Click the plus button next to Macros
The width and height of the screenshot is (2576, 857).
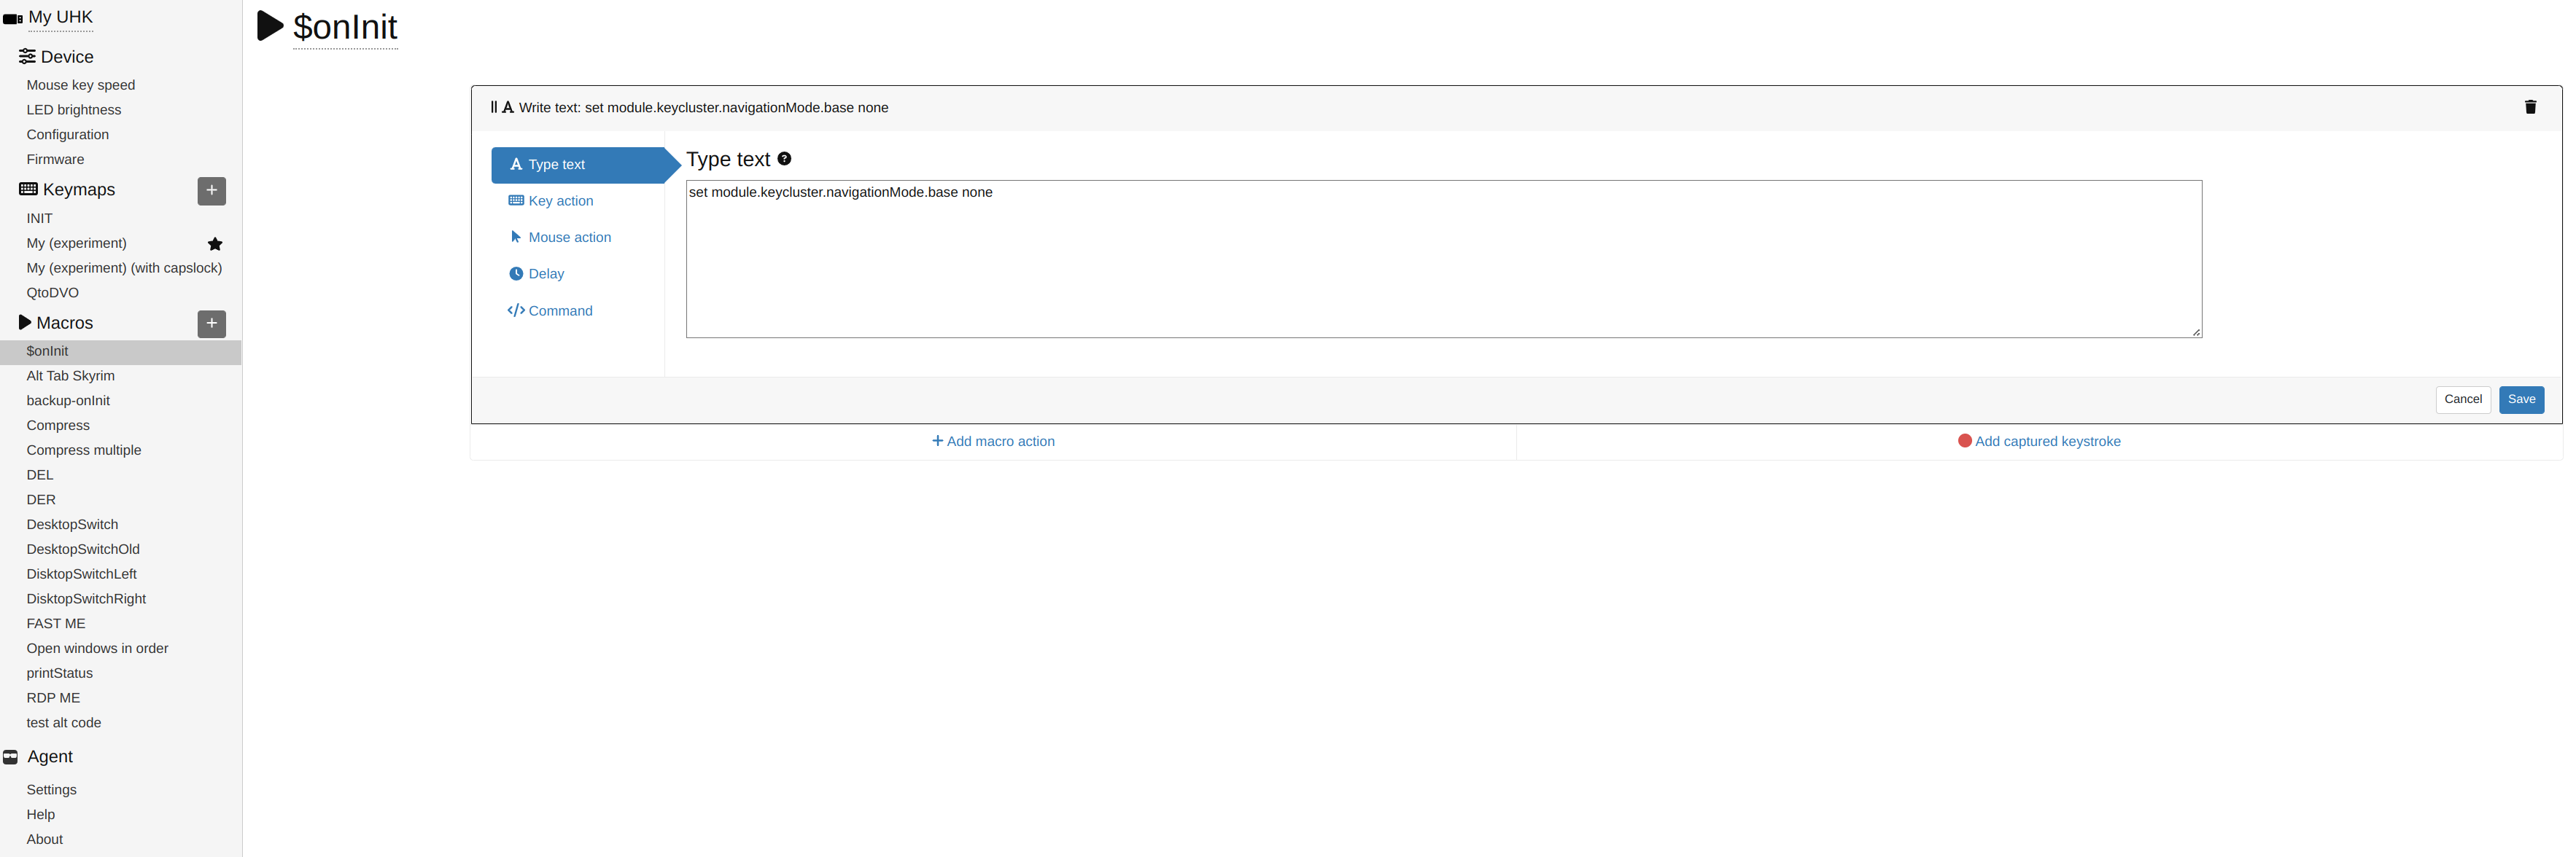click(211, 324)
